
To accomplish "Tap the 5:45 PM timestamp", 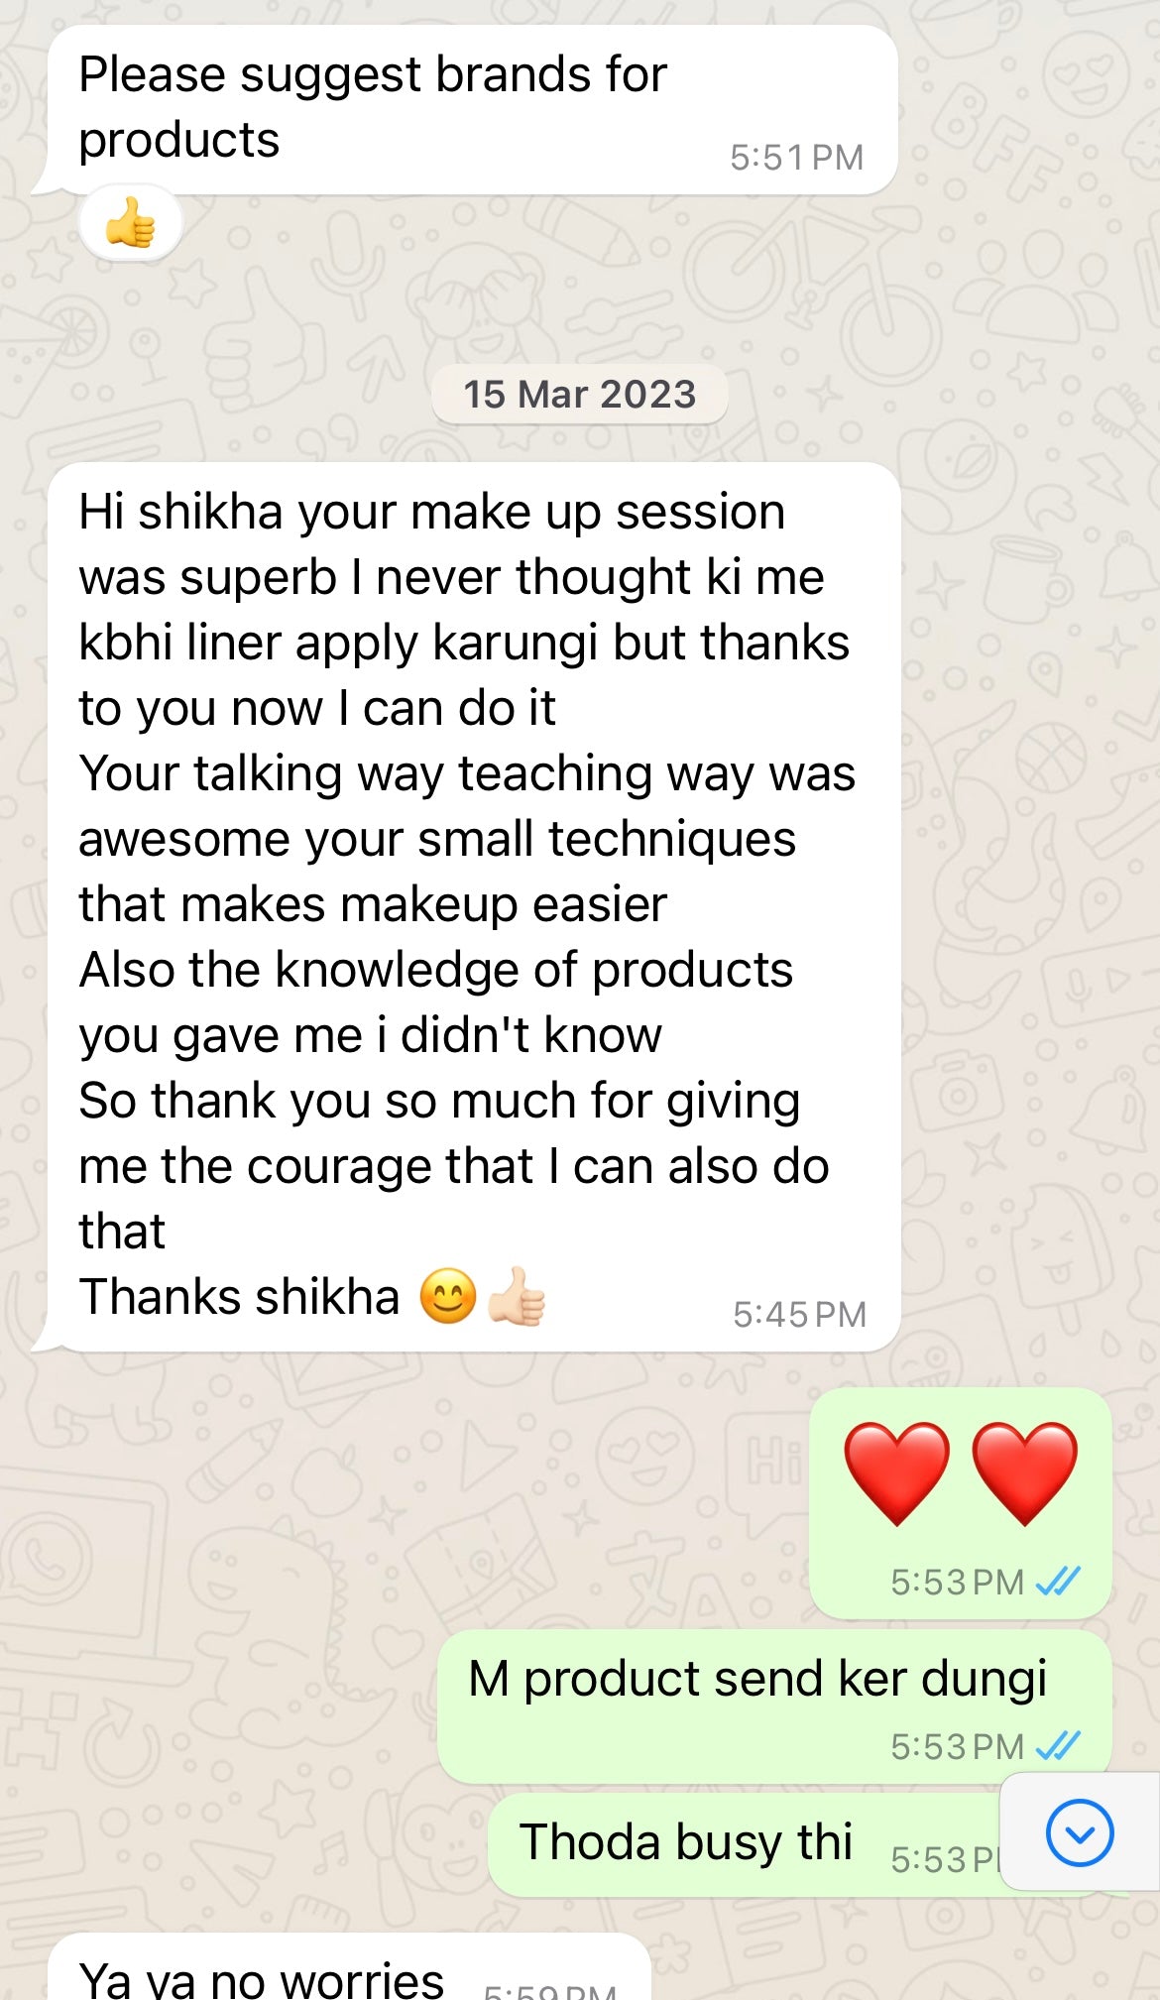I will click(799, 1315).
